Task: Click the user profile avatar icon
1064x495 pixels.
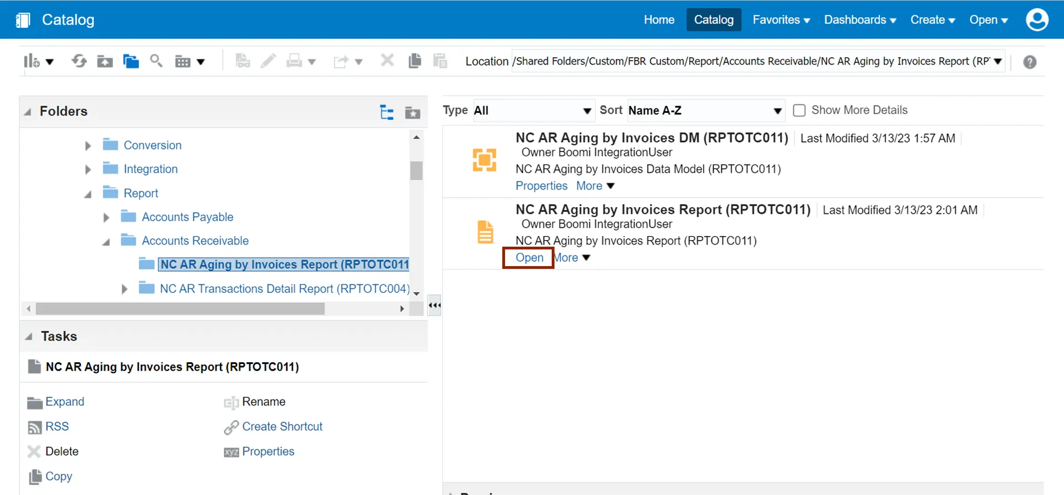Action: (x=1037, y=20)
